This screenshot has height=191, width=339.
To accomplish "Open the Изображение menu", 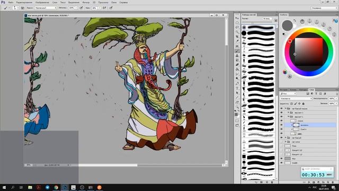I will [42, 2].
